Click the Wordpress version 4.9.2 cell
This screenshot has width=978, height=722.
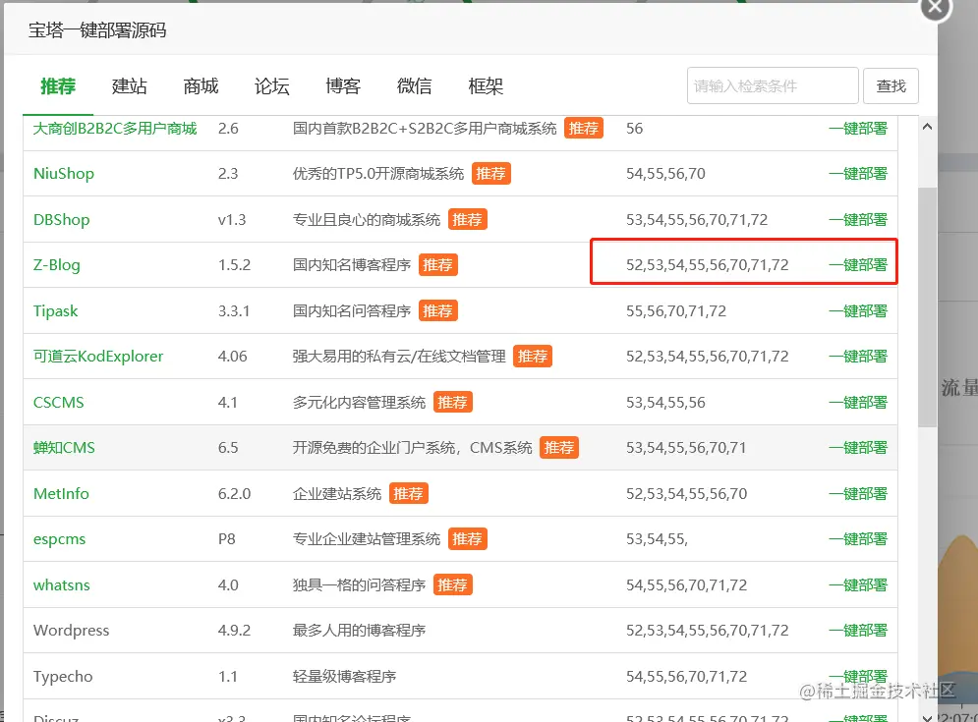[234, 631]
